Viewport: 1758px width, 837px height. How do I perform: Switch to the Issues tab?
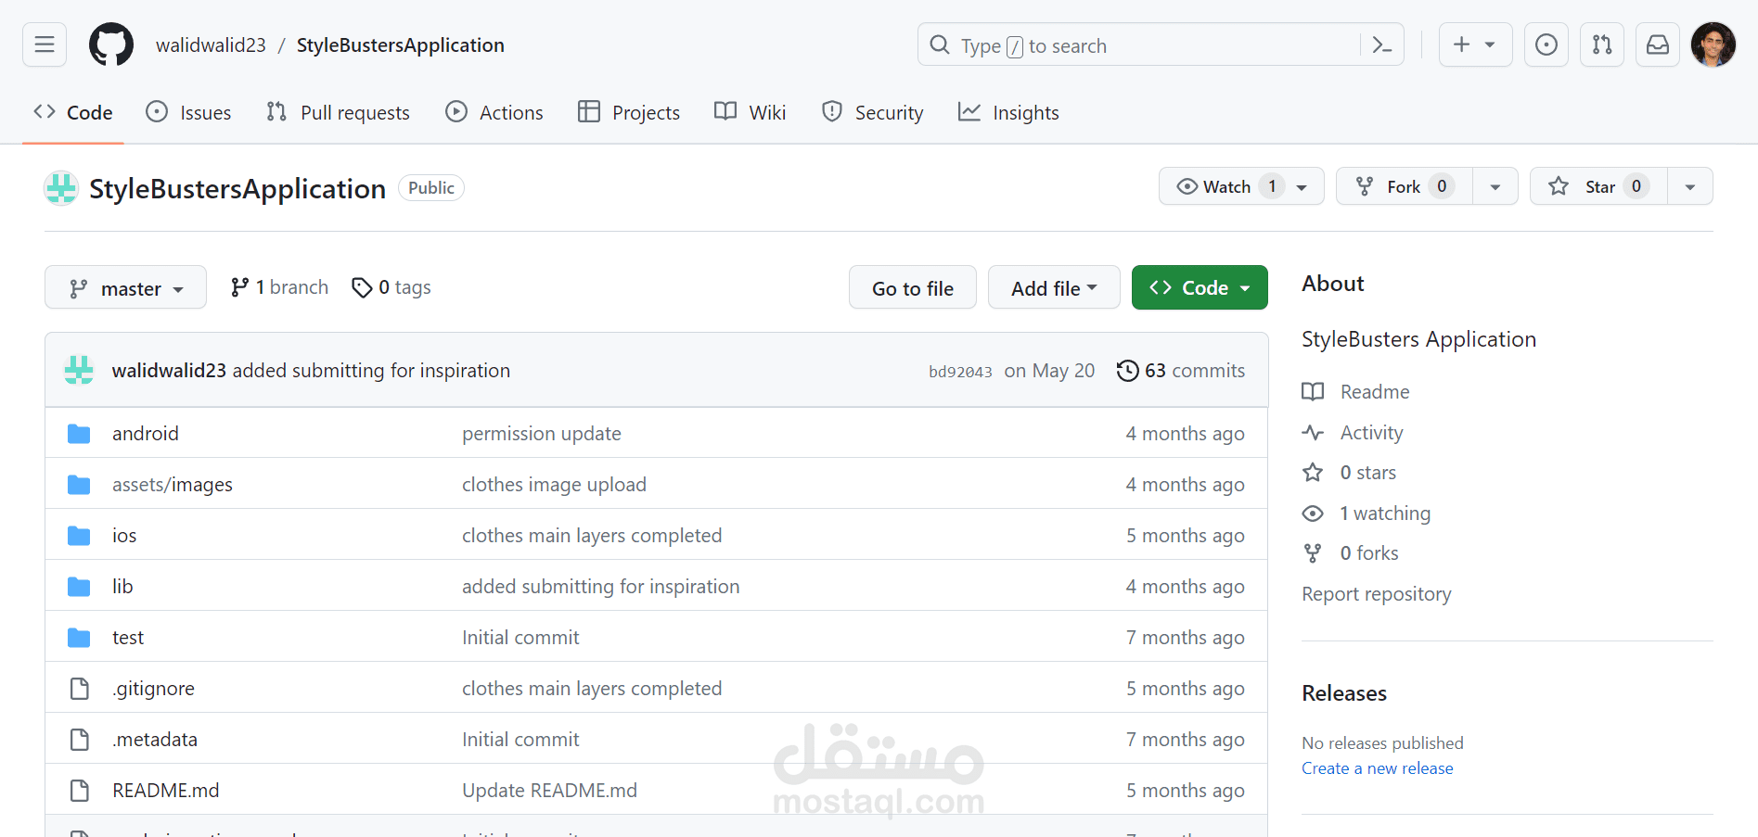pyautogui.click(x=188, y=112)
